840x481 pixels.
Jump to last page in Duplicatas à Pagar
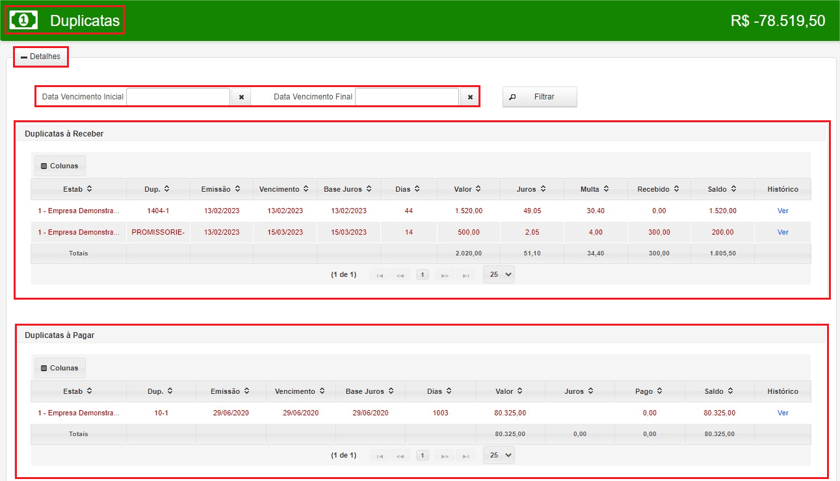pyautogui.click(x=466, y=455)
